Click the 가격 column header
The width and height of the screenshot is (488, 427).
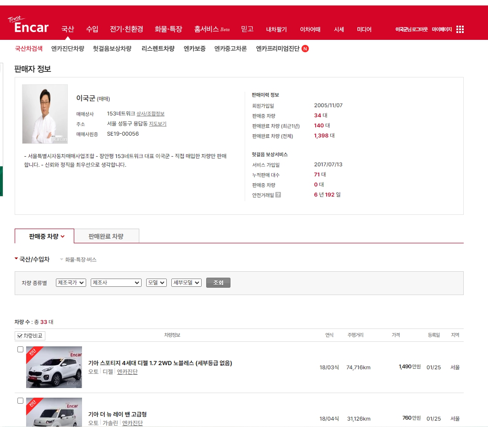coord(396,335)
